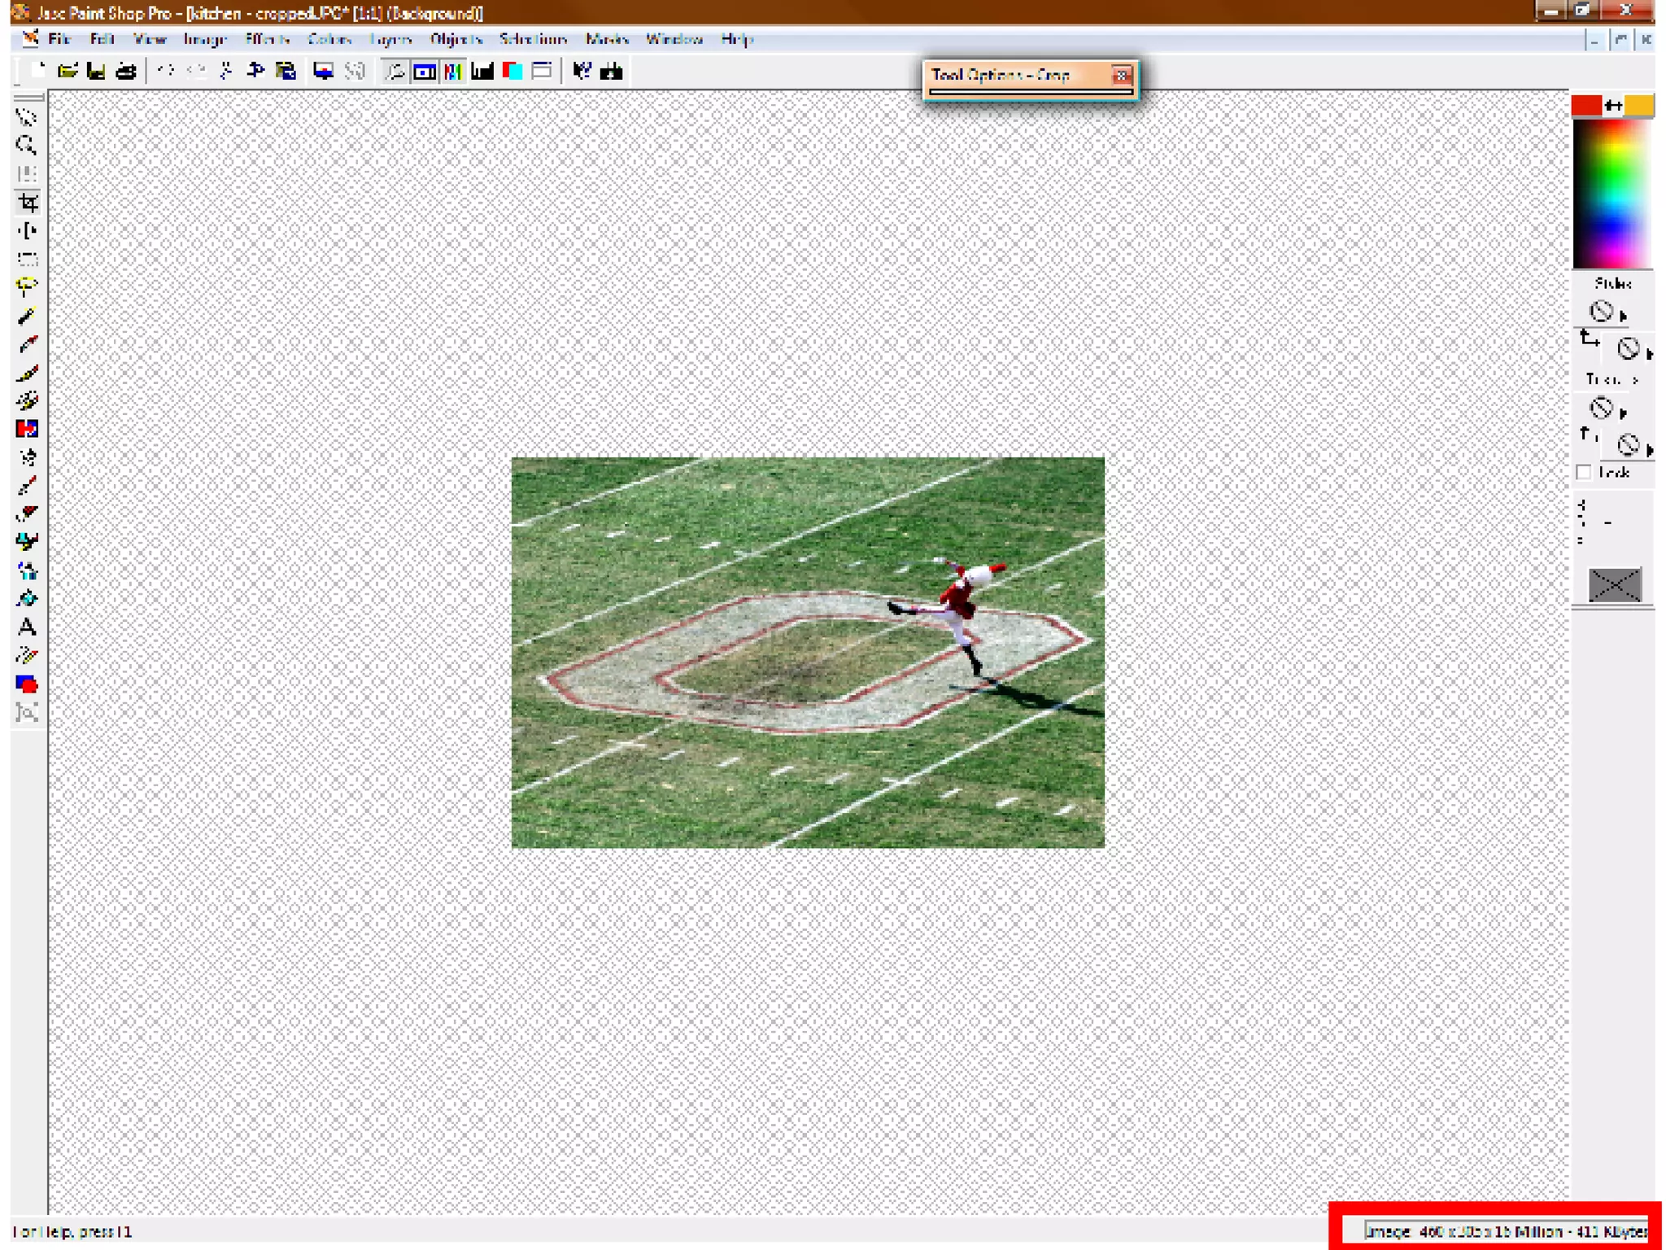Toggle the Lock checkbox in color palette

[1583, 472]
